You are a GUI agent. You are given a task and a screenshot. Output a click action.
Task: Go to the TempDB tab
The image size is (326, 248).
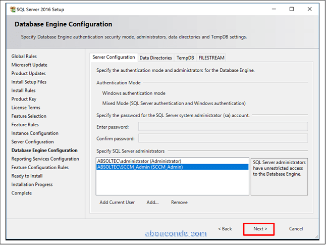point(185,58)
